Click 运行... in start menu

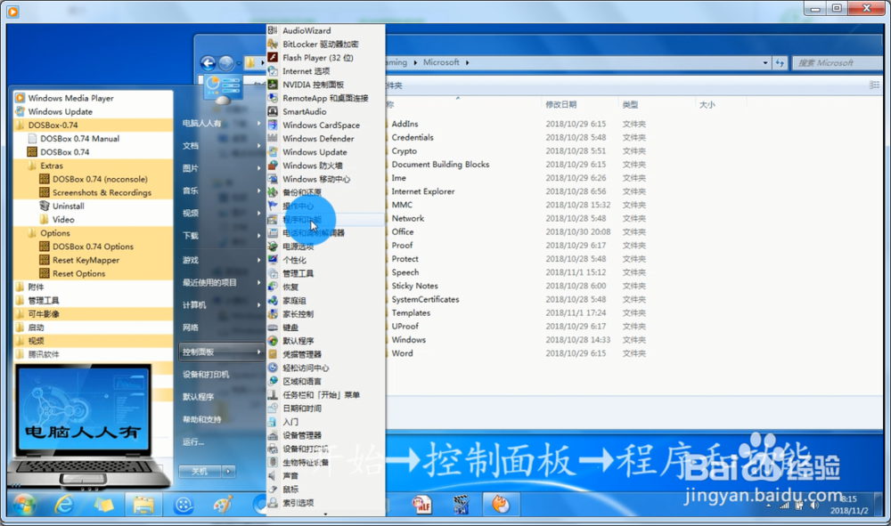(x=193, y=441)
